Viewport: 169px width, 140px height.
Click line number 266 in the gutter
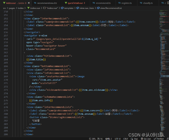pos(6,66)
